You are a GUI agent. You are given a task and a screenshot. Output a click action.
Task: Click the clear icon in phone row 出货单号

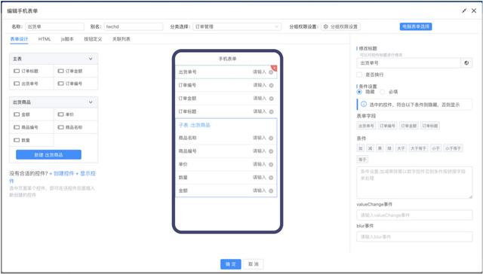click(x=271, y=72)
